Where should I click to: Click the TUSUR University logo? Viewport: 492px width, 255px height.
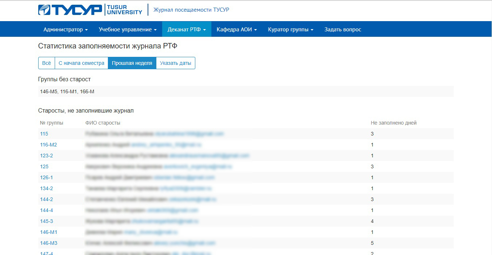90,10
